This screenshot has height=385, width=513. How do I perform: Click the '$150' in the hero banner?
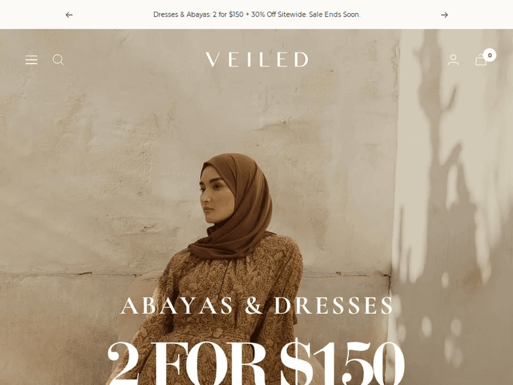pyautogui.click(x=343, y=362)
